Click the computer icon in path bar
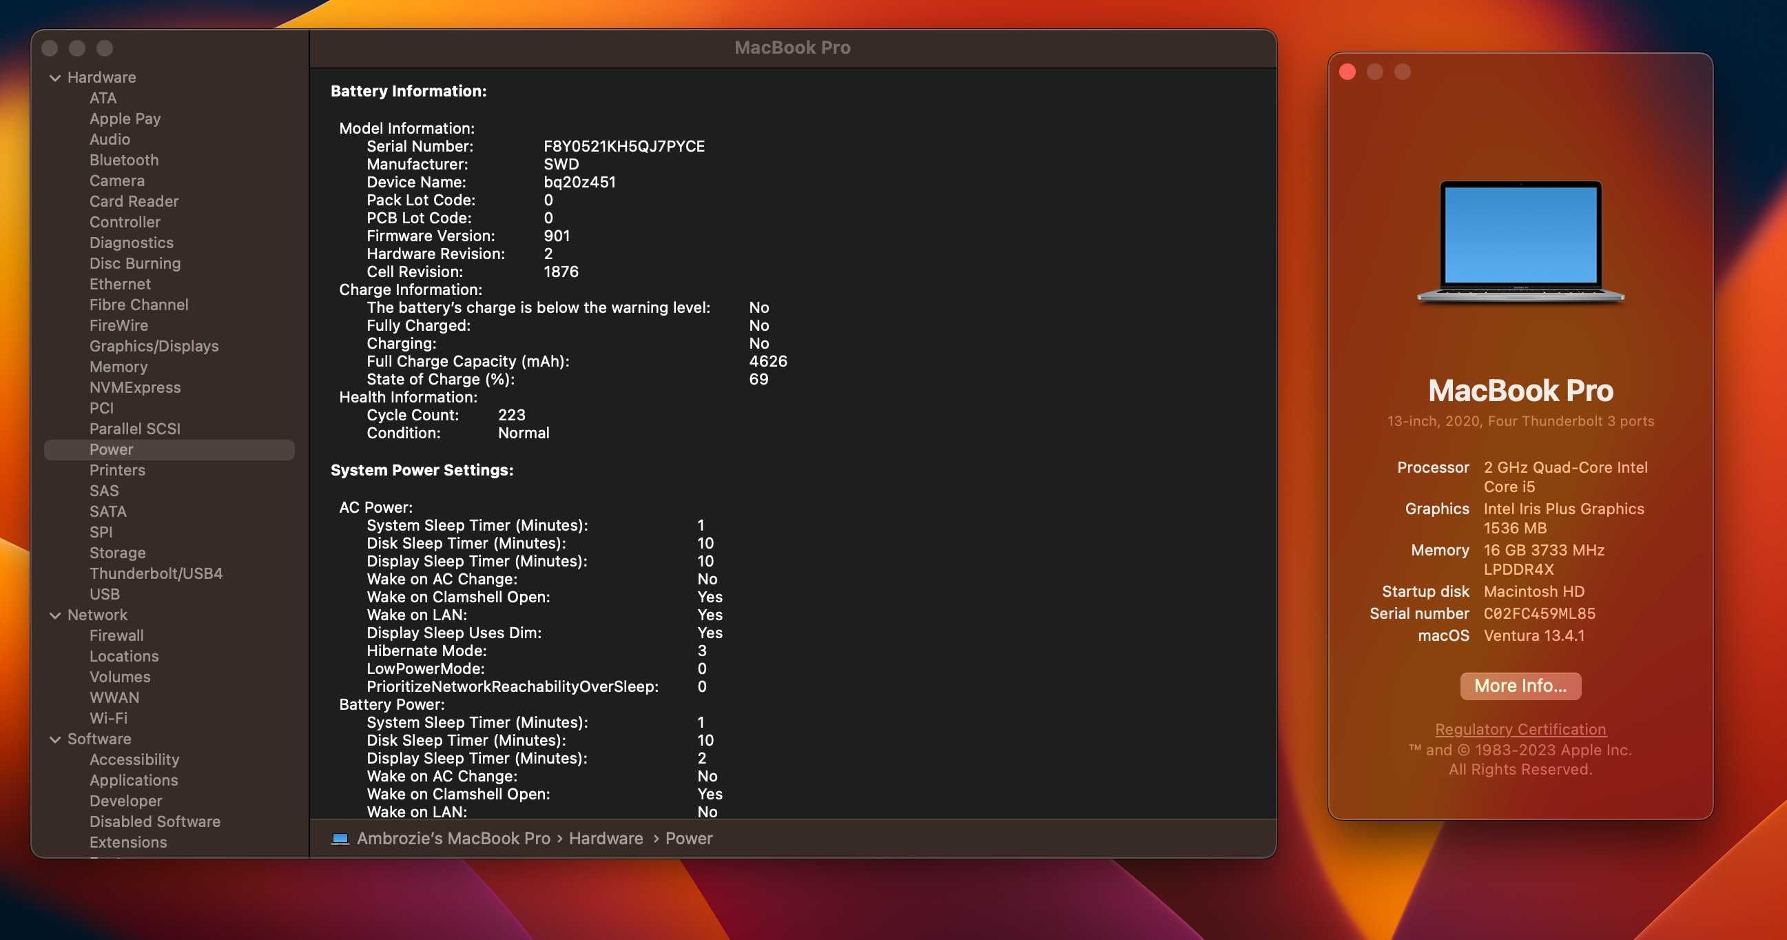The height and width of the screenshot is (940, 1787). pos(340,839)
